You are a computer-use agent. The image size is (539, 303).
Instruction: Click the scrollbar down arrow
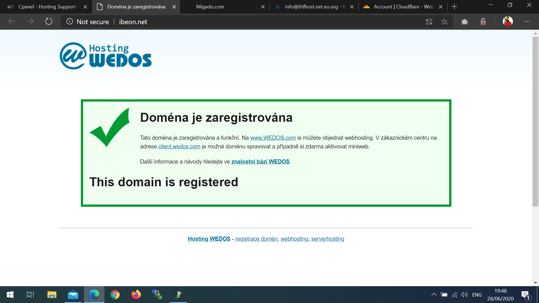point(535,283)
